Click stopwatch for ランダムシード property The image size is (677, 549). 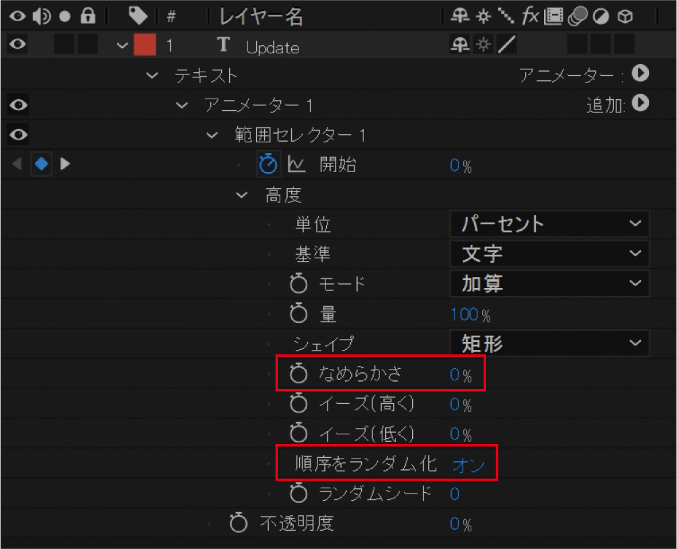pyautogui.click(x=299, y=493)
